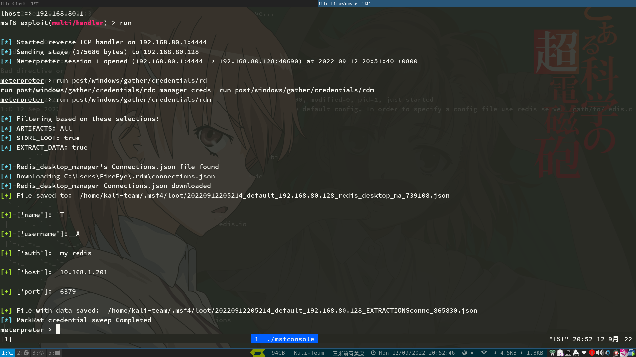Click the EXTRACTIONSconne_865830.json file path

coord(292,310)
